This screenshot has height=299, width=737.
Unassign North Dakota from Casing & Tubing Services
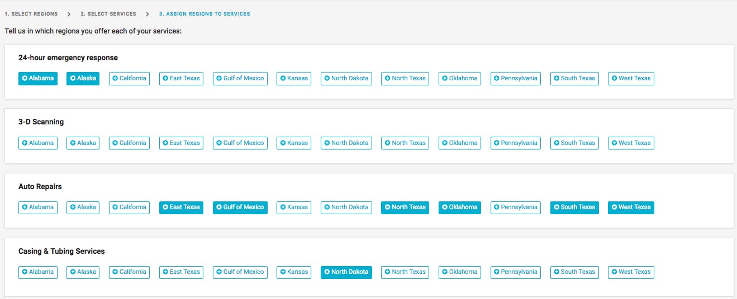point(346,272)
